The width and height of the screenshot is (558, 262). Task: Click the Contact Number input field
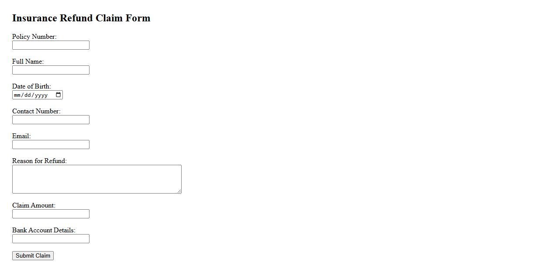click(51, 120)
